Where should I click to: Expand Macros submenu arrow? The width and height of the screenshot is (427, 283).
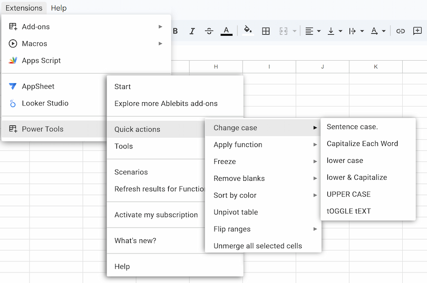point(160,44)
